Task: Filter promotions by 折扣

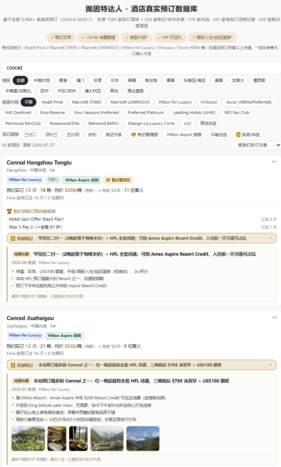Action: (x=92, y=135)
